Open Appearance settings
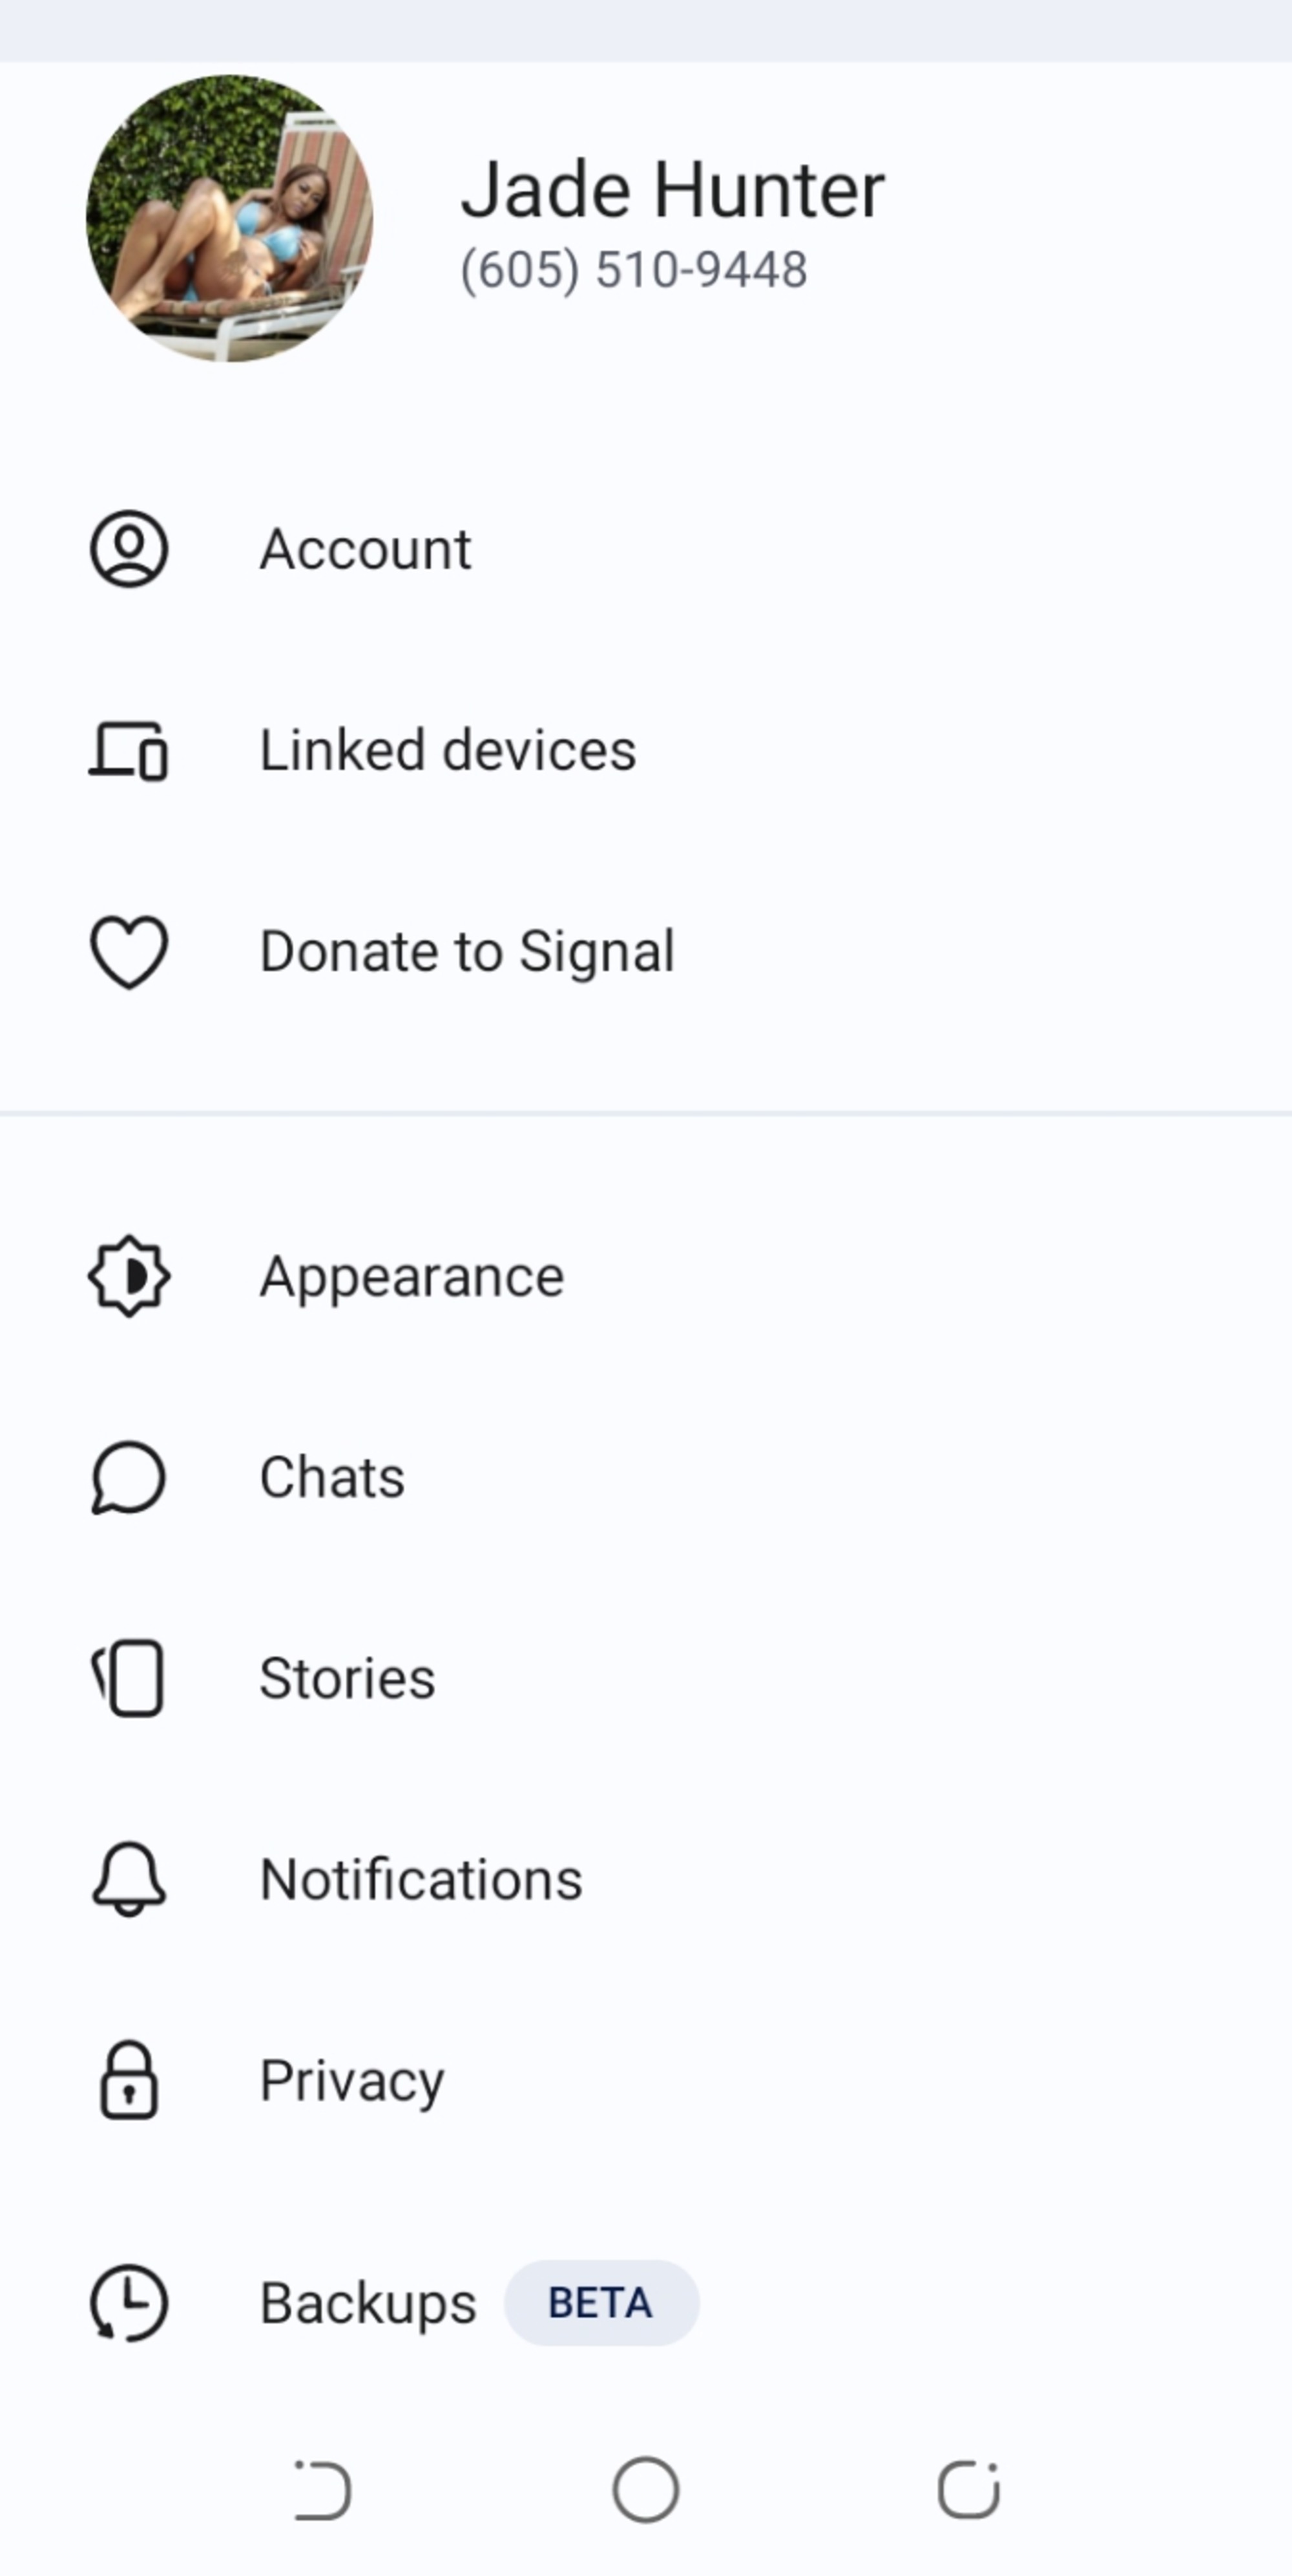 [x=412, y=1276]
